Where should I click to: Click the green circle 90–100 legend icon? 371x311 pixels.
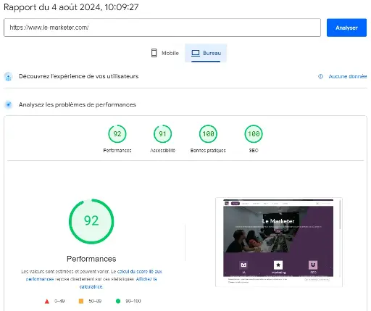(118, 301)
